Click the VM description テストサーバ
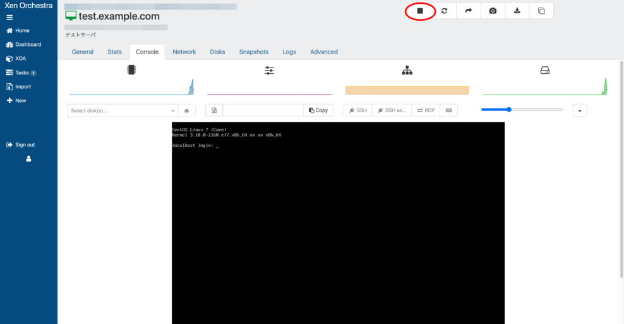Screen dimensions: 624x324 point(81,35)
